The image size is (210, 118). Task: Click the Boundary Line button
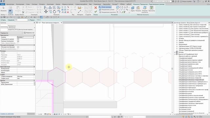pos(105,7)
